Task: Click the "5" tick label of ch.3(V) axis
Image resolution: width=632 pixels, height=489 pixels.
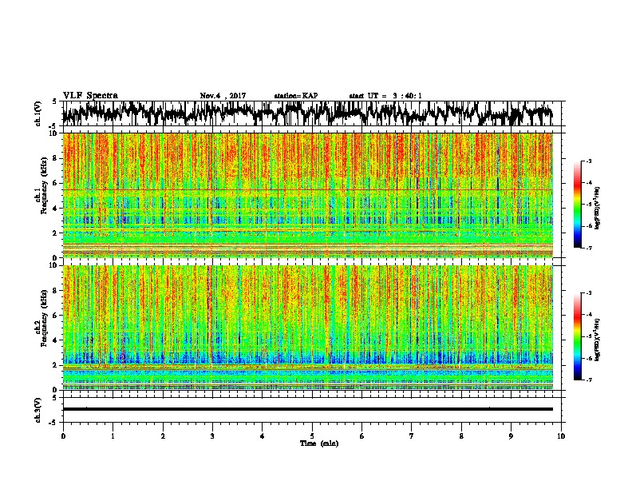Action: 54,398
